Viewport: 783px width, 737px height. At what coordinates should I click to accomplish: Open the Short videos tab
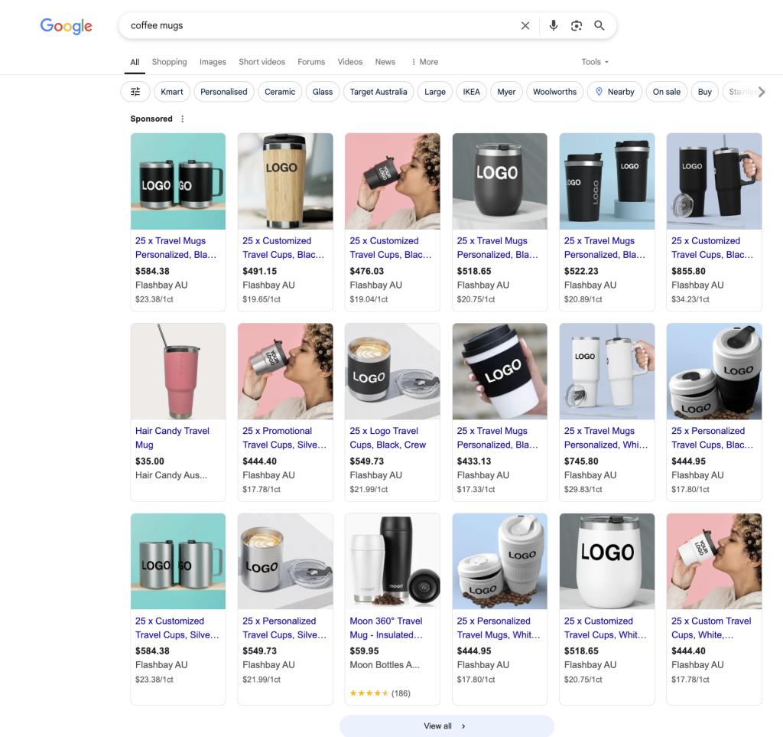pos(262,62)
